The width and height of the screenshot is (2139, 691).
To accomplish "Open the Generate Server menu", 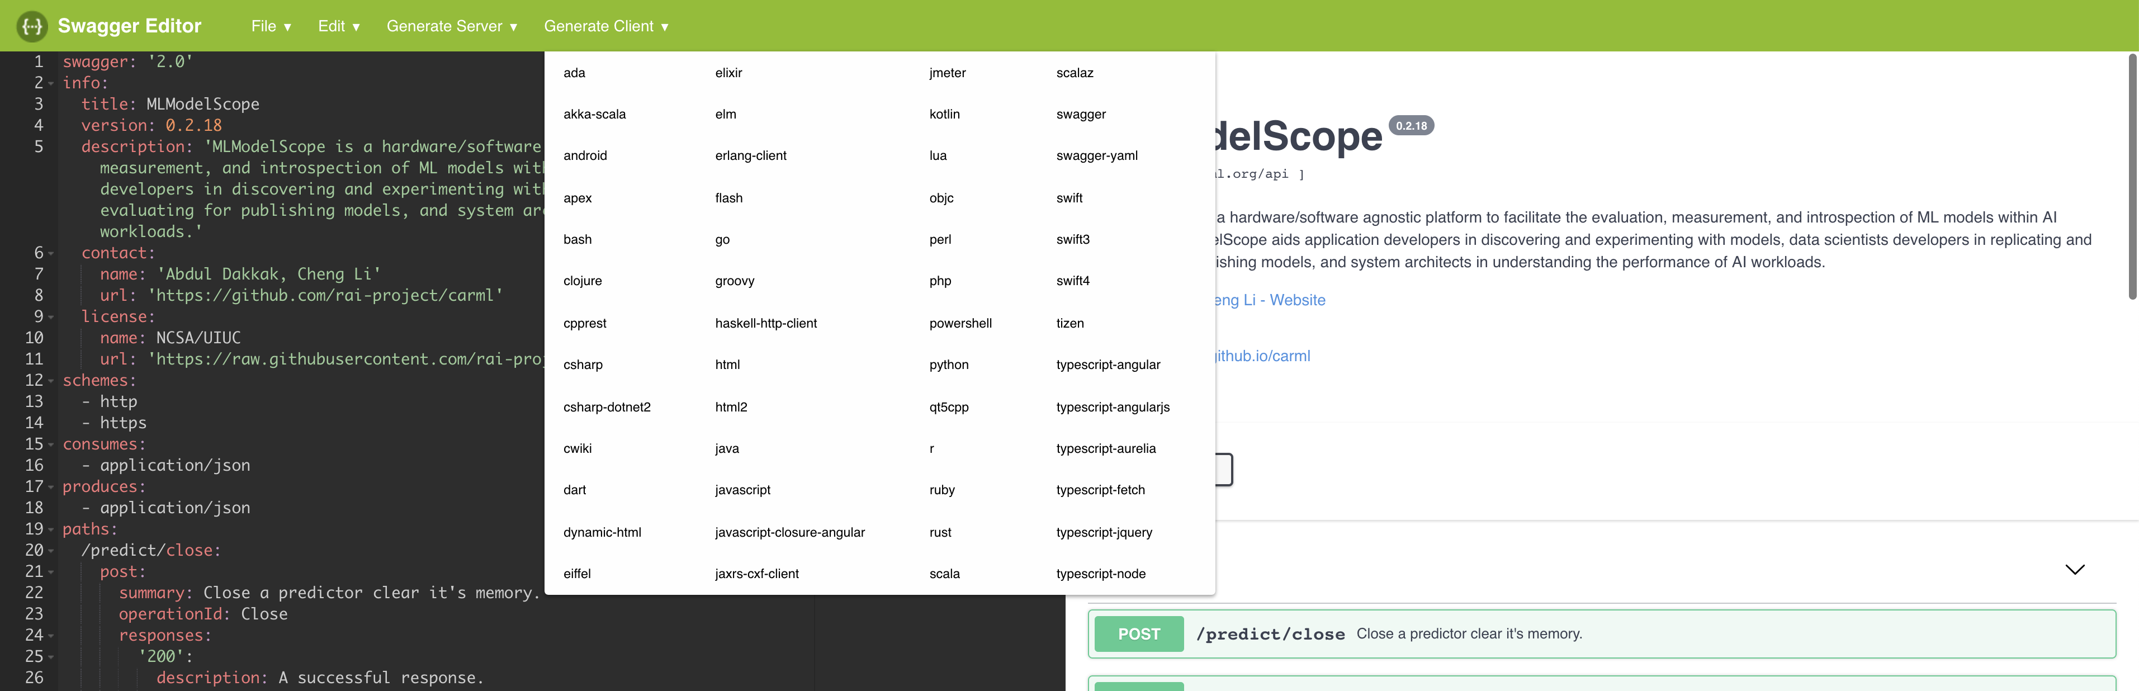I will point(452,27).
